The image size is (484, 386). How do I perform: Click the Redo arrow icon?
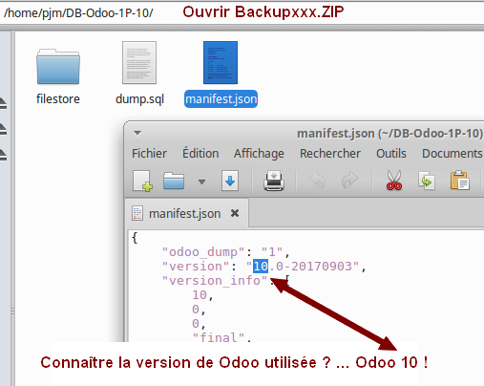point(349,181)
